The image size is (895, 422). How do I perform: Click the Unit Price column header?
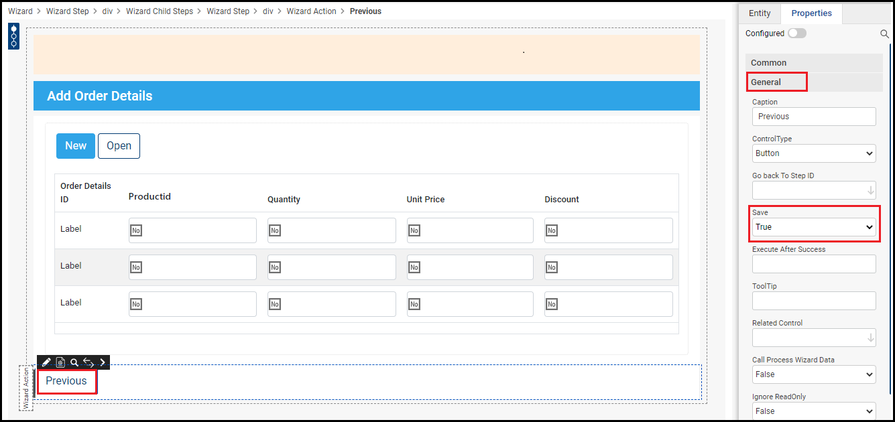tap(426, 200)
